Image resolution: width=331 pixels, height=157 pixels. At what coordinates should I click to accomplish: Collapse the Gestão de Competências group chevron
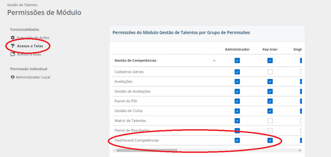[x=214, y=61]
